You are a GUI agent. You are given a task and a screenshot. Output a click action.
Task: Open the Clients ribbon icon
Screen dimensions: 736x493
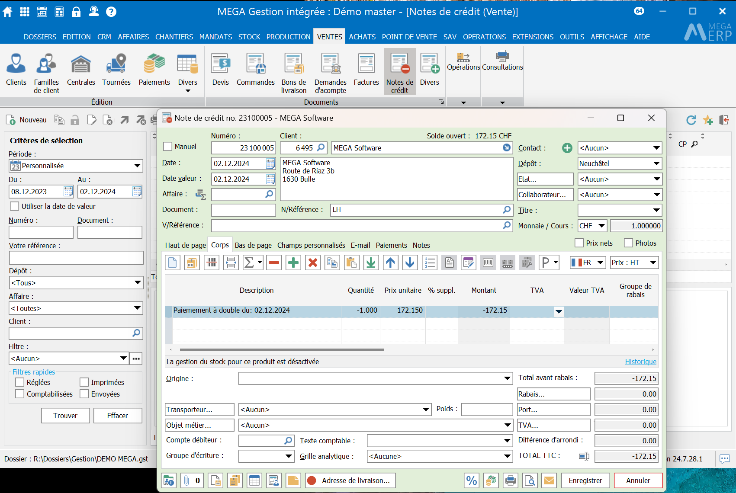tap(16, 70)
